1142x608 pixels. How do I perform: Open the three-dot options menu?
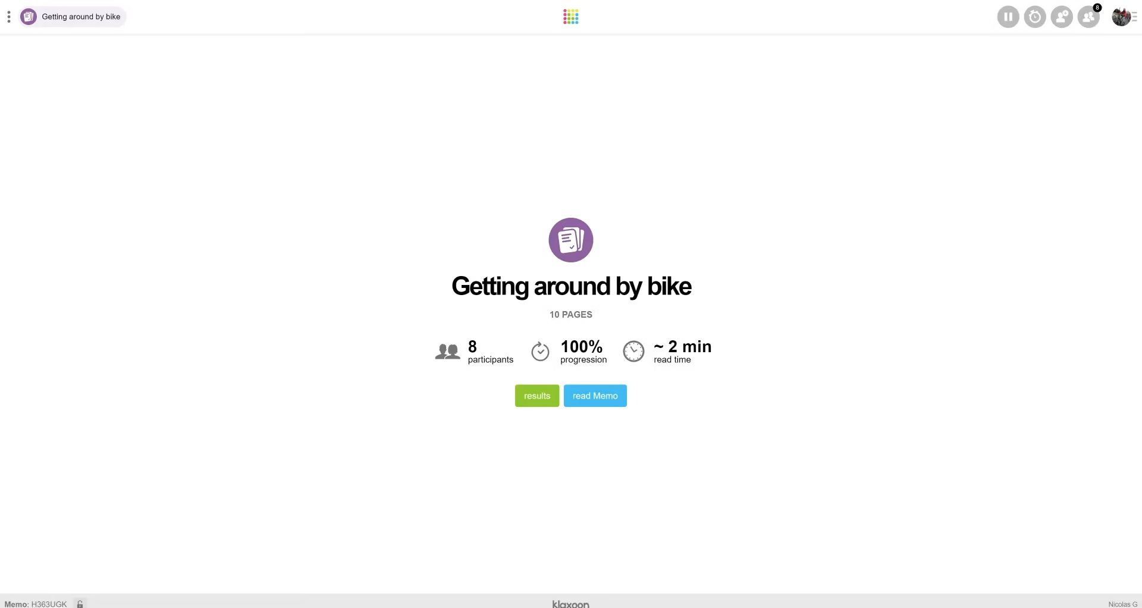click(x=9, y=17)
